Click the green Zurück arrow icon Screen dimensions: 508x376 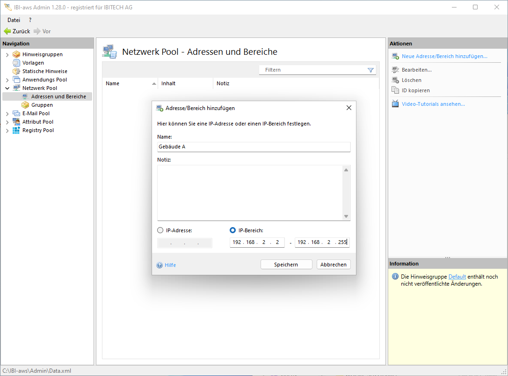tap(7, 31)
